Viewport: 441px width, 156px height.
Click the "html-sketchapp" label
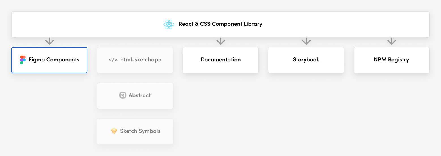click(x=141, y=60)
